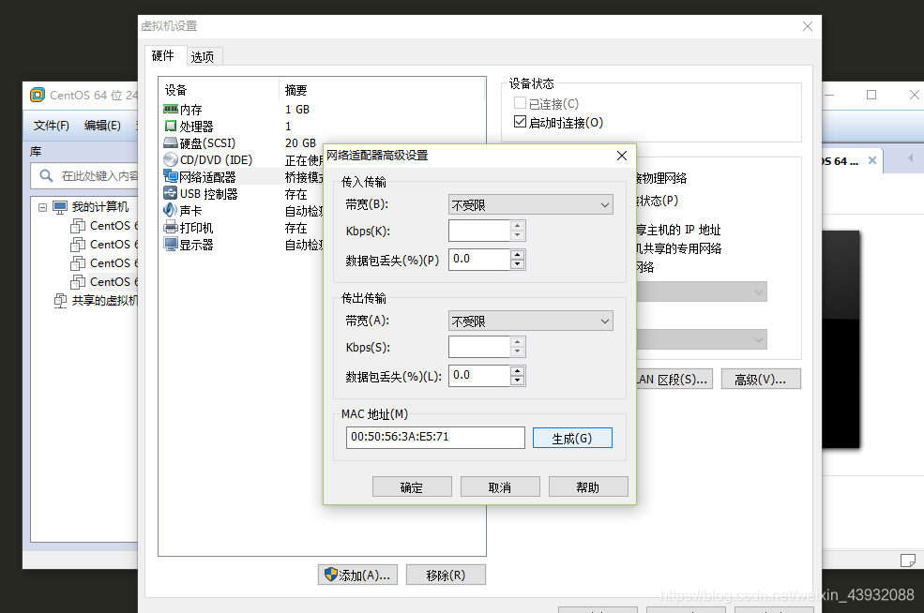Click the outgoing Kbps(S) input field
Screen dimensions: 924x613
479,347
